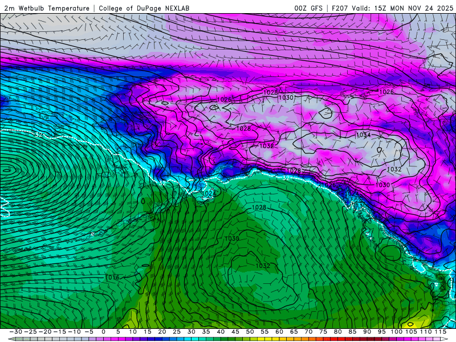Click the -15 tick label on the legend
Viewport: 456px width, 342px height.
pos(60,332)
